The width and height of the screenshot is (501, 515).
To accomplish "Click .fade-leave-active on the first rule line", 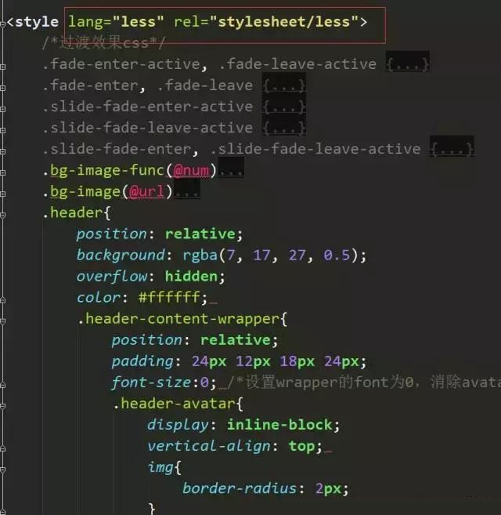I will [x=297, y=64].
